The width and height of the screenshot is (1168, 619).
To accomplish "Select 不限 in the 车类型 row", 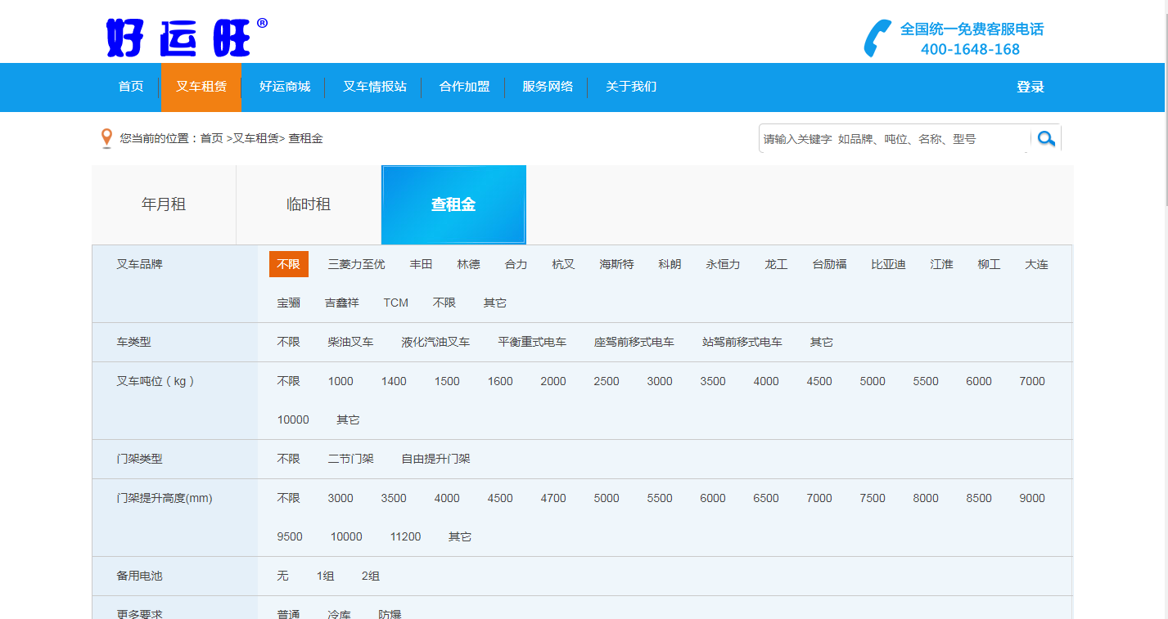I will [289, 342].
